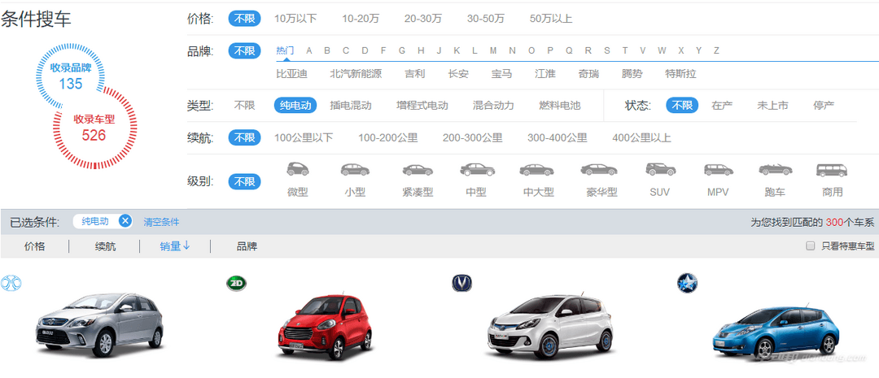879x378 pixels.
Task: Set type filter to 不限
Action: click(244, 106)
